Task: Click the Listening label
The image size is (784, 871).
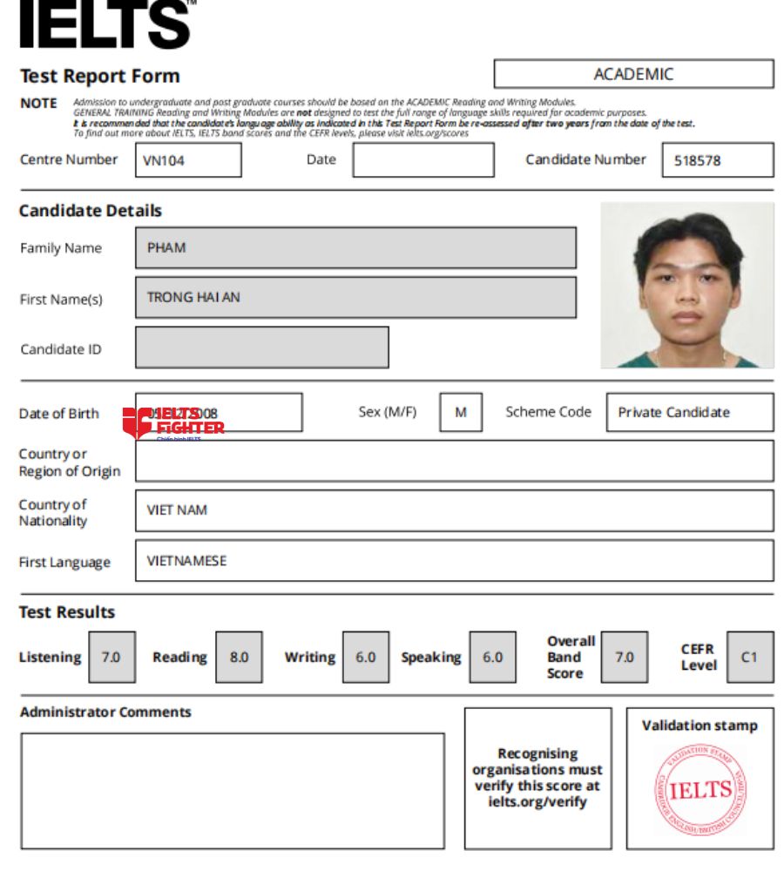Action: pyautogui.click(x=50, y=657)
